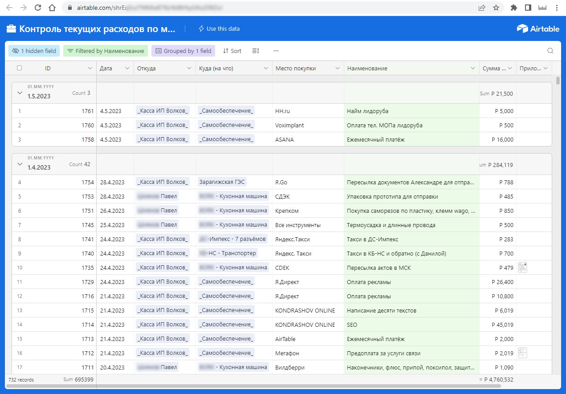Show the 1 hidden field
The image size is (566, 394).
pyautogui.click(x=34, y=51)
